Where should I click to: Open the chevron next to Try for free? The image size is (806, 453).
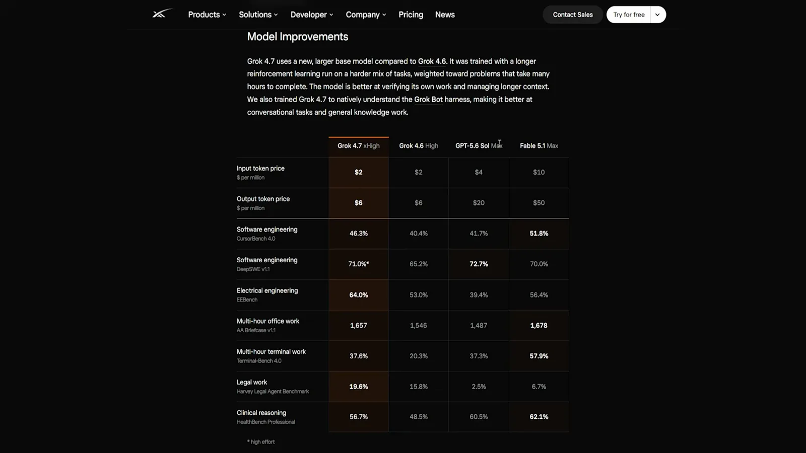tap(657, 15)
